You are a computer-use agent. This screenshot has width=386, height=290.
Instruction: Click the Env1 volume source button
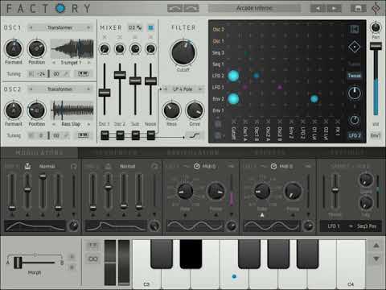coord(376,135)
